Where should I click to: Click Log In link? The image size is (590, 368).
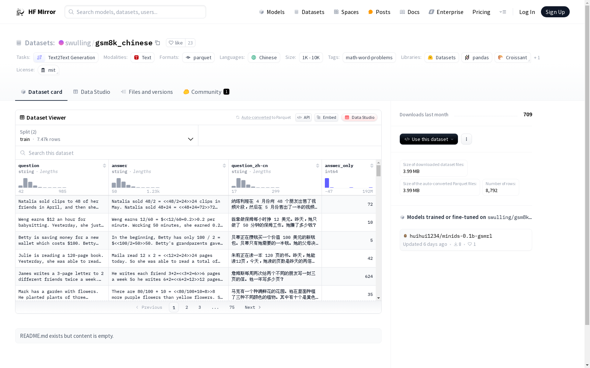click(527, 12)
